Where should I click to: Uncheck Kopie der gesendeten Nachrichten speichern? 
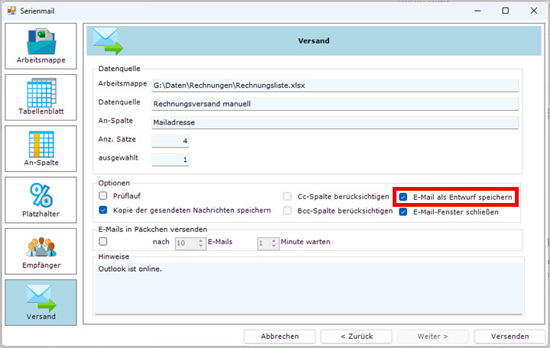point(103,210)
